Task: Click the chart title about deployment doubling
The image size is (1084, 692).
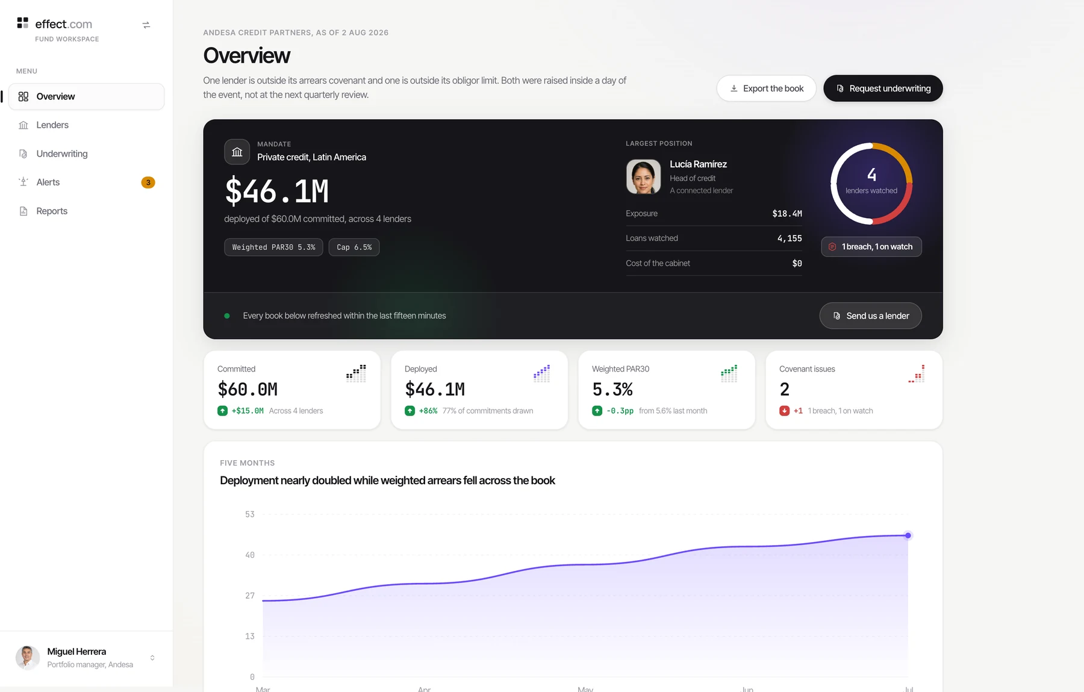Action: [x=388, y=481]
